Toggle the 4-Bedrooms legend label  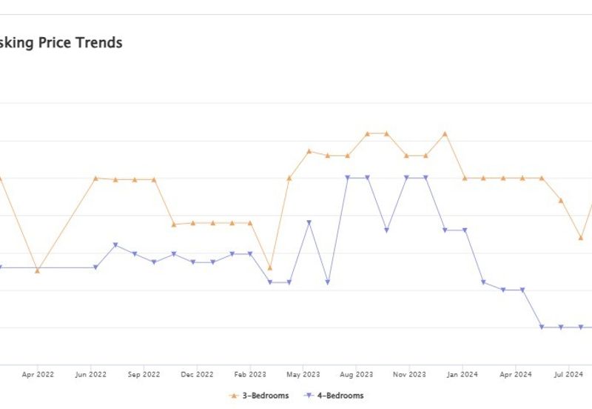click(340, 396)
